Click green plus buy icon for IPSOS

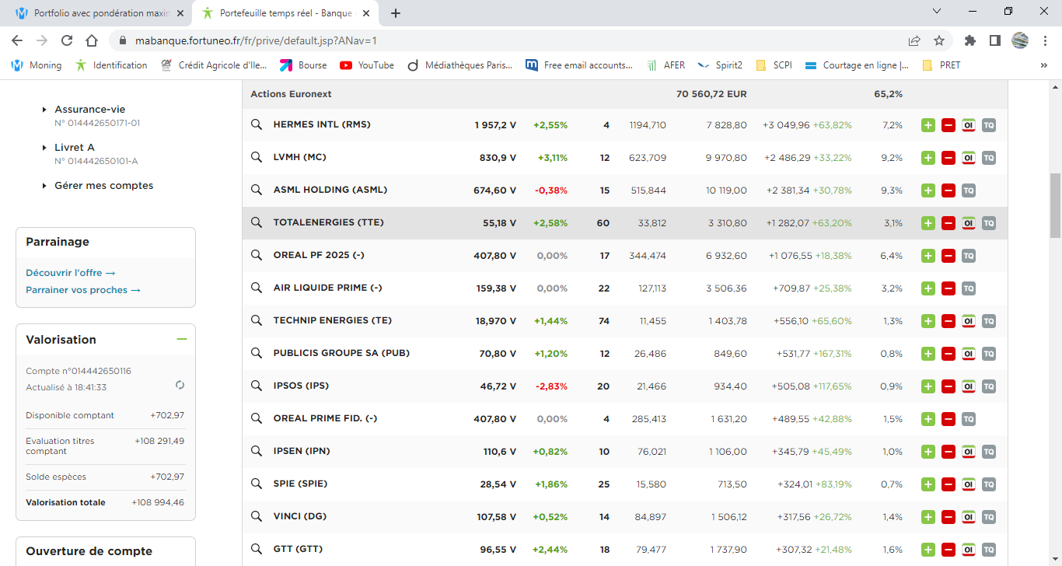(928, 386)
